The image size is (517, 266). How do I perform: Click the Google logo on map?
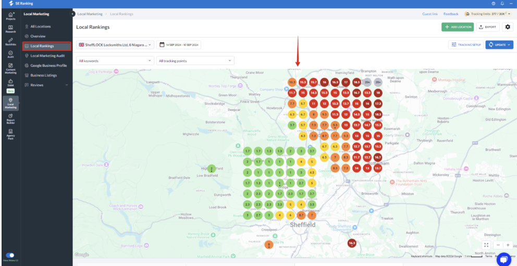81,255
